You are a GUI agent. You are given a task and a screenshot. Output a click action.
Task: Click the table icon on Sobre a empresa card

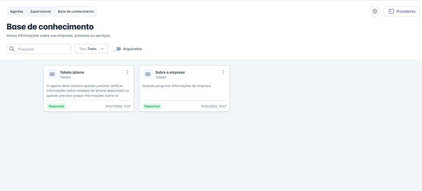coord(148,74)
